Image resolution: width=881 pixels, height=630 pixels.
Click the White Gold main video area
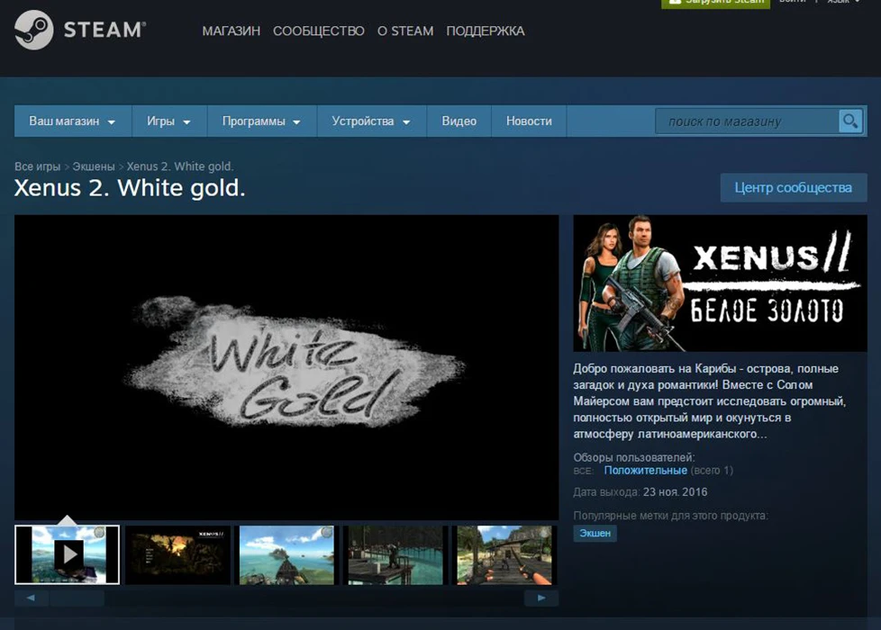(x=286, y=367)
